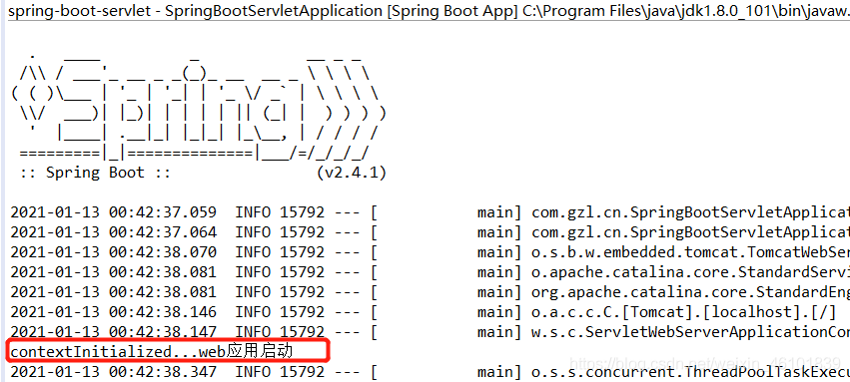Viewport: 850px width, 382px height.
Task: Click the timestamp '00:42:37.064'
Action: 162,232
